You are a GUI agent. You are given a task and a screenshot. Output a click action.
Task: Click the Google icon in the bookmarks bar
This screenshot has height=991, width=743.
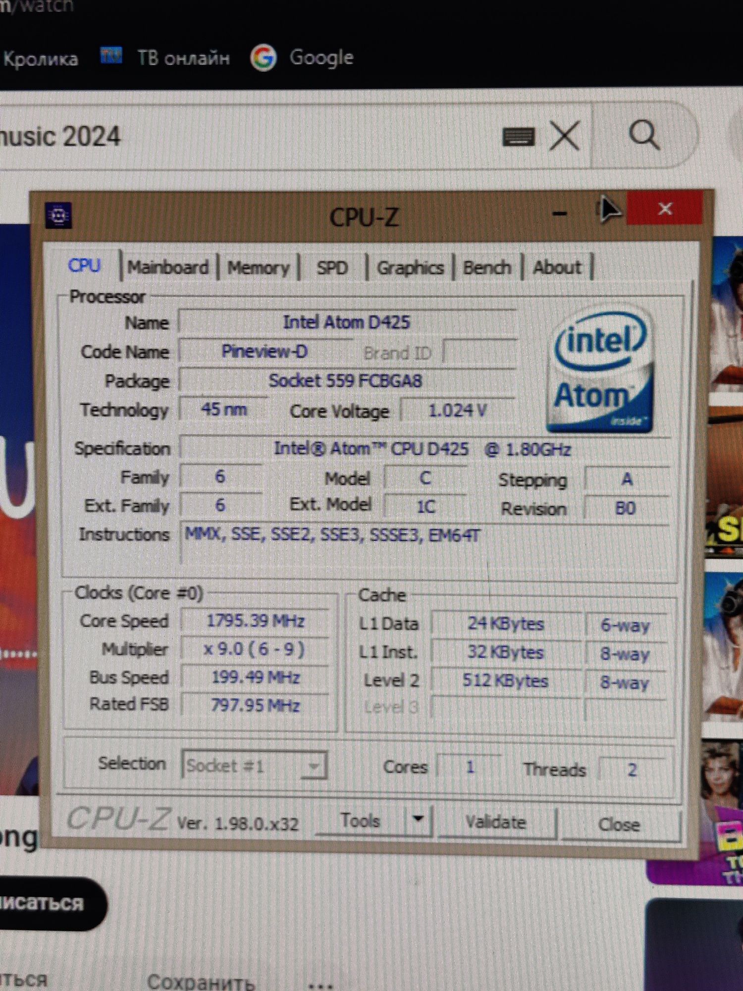263,58
